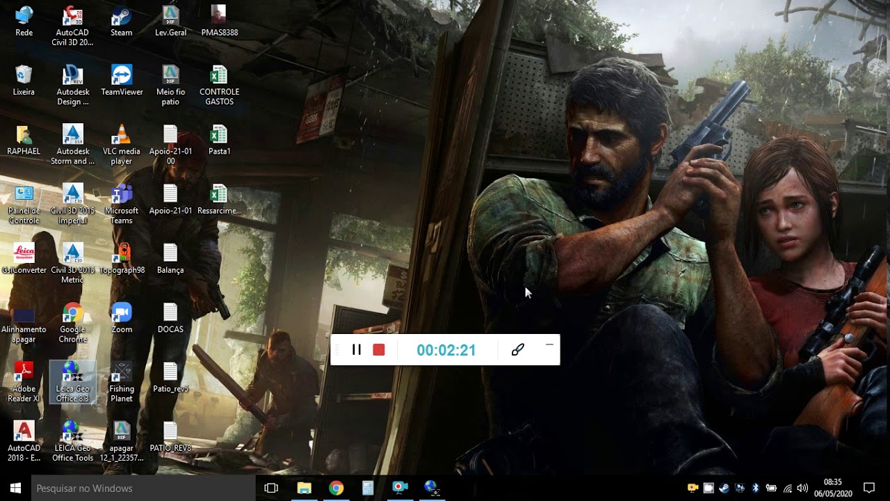Minimize the recording toolbar
This screenshot has height=501, width=890.
pos(549,344)
